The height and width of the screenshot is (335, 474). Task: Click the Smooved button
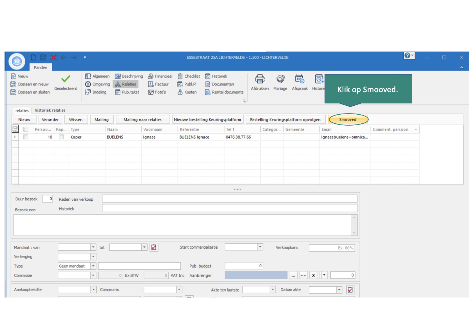tap(348, 119)
